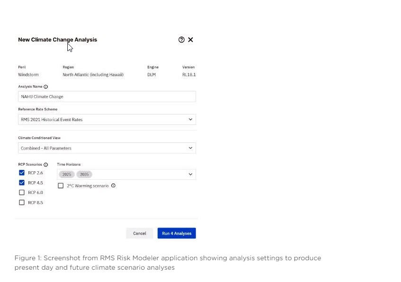Viewport: 401px width, 282px height.
Task: Open the help question mark icon
Action: click(x=182, y=40)
